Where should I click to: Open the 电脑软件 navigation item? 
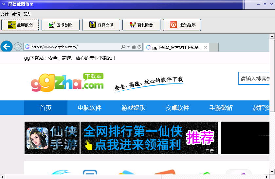tap(89, 108)
